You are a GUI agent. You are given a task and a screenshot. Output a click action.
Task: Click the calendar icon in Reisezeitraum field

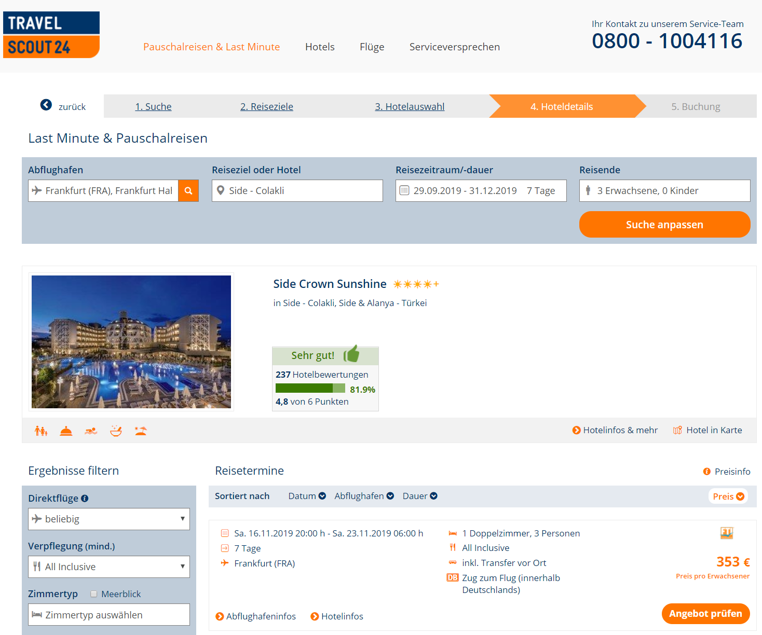click(x=404, y=190)
